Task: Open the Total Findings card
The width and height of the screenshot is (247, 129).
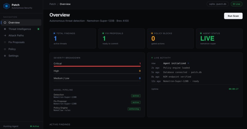Action: point(73,38)
